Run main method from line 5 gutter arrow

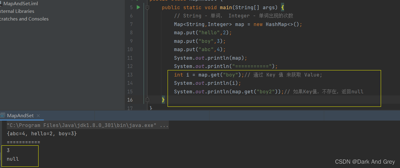pyautogui.click(x=138, y=7)
